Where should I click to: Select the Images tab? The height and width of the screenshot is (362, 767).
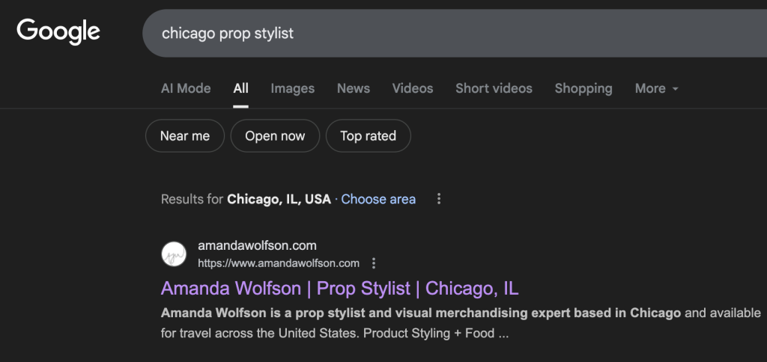point(292,88)
